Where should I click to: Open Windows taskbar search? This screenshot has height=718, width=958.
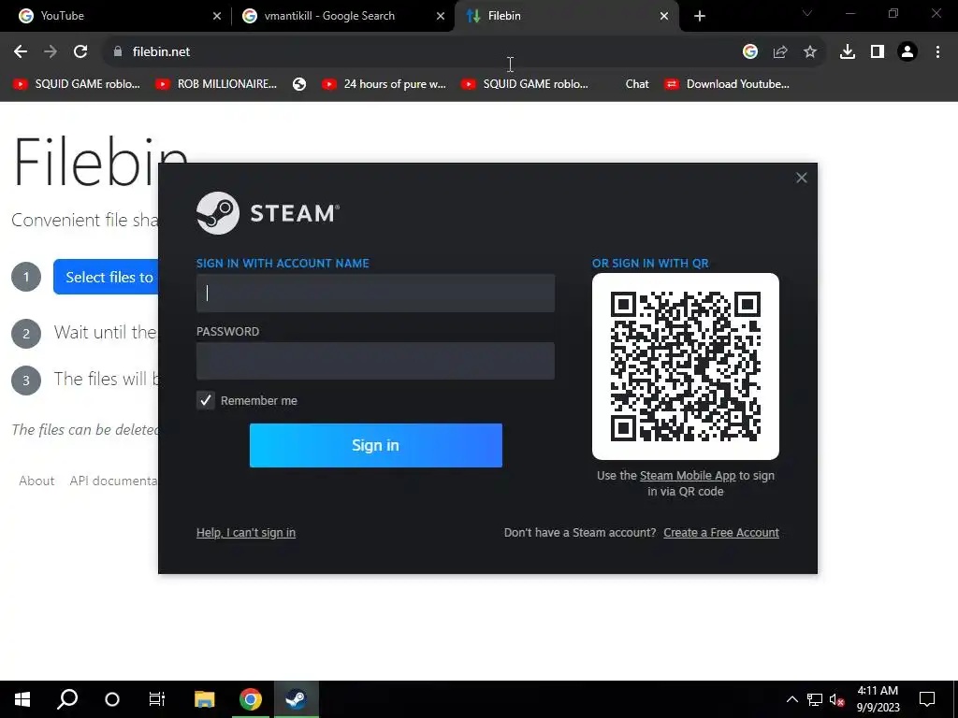click(67, 699)
